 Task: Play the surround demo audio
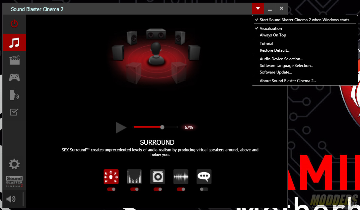tap(121, 128)
